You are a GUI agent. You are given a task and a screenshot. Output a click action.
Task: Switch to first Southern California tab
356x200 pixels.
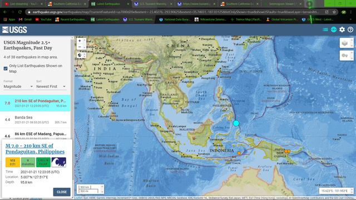click(67, 4)
